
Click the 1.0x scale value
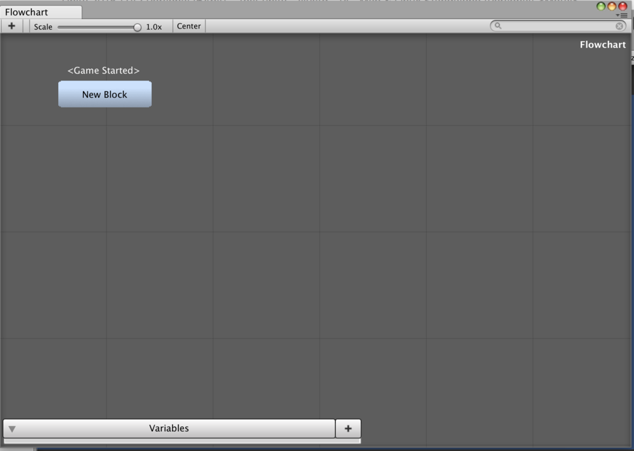tap(154, 27)
